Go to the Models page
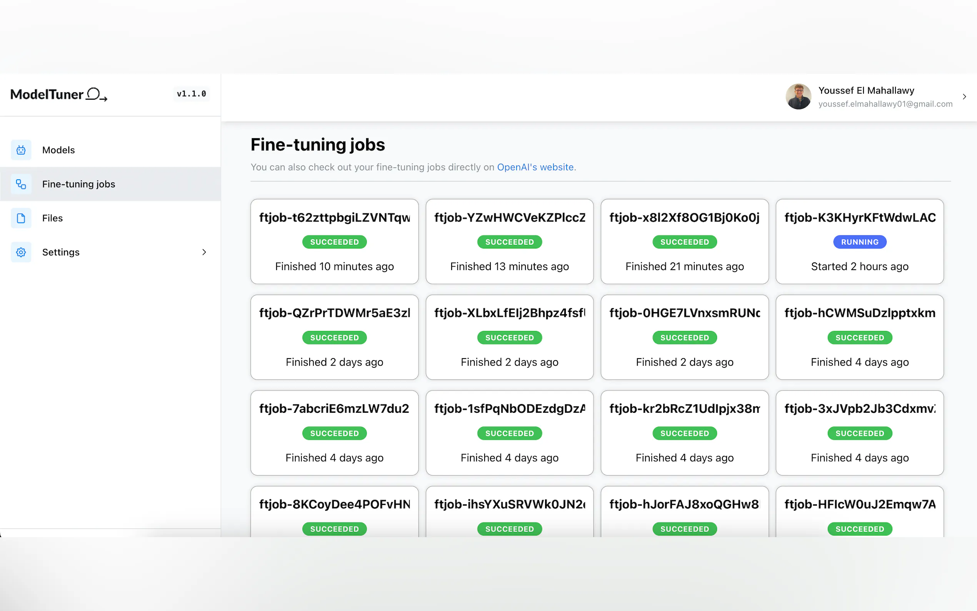 tap(58, 150)
